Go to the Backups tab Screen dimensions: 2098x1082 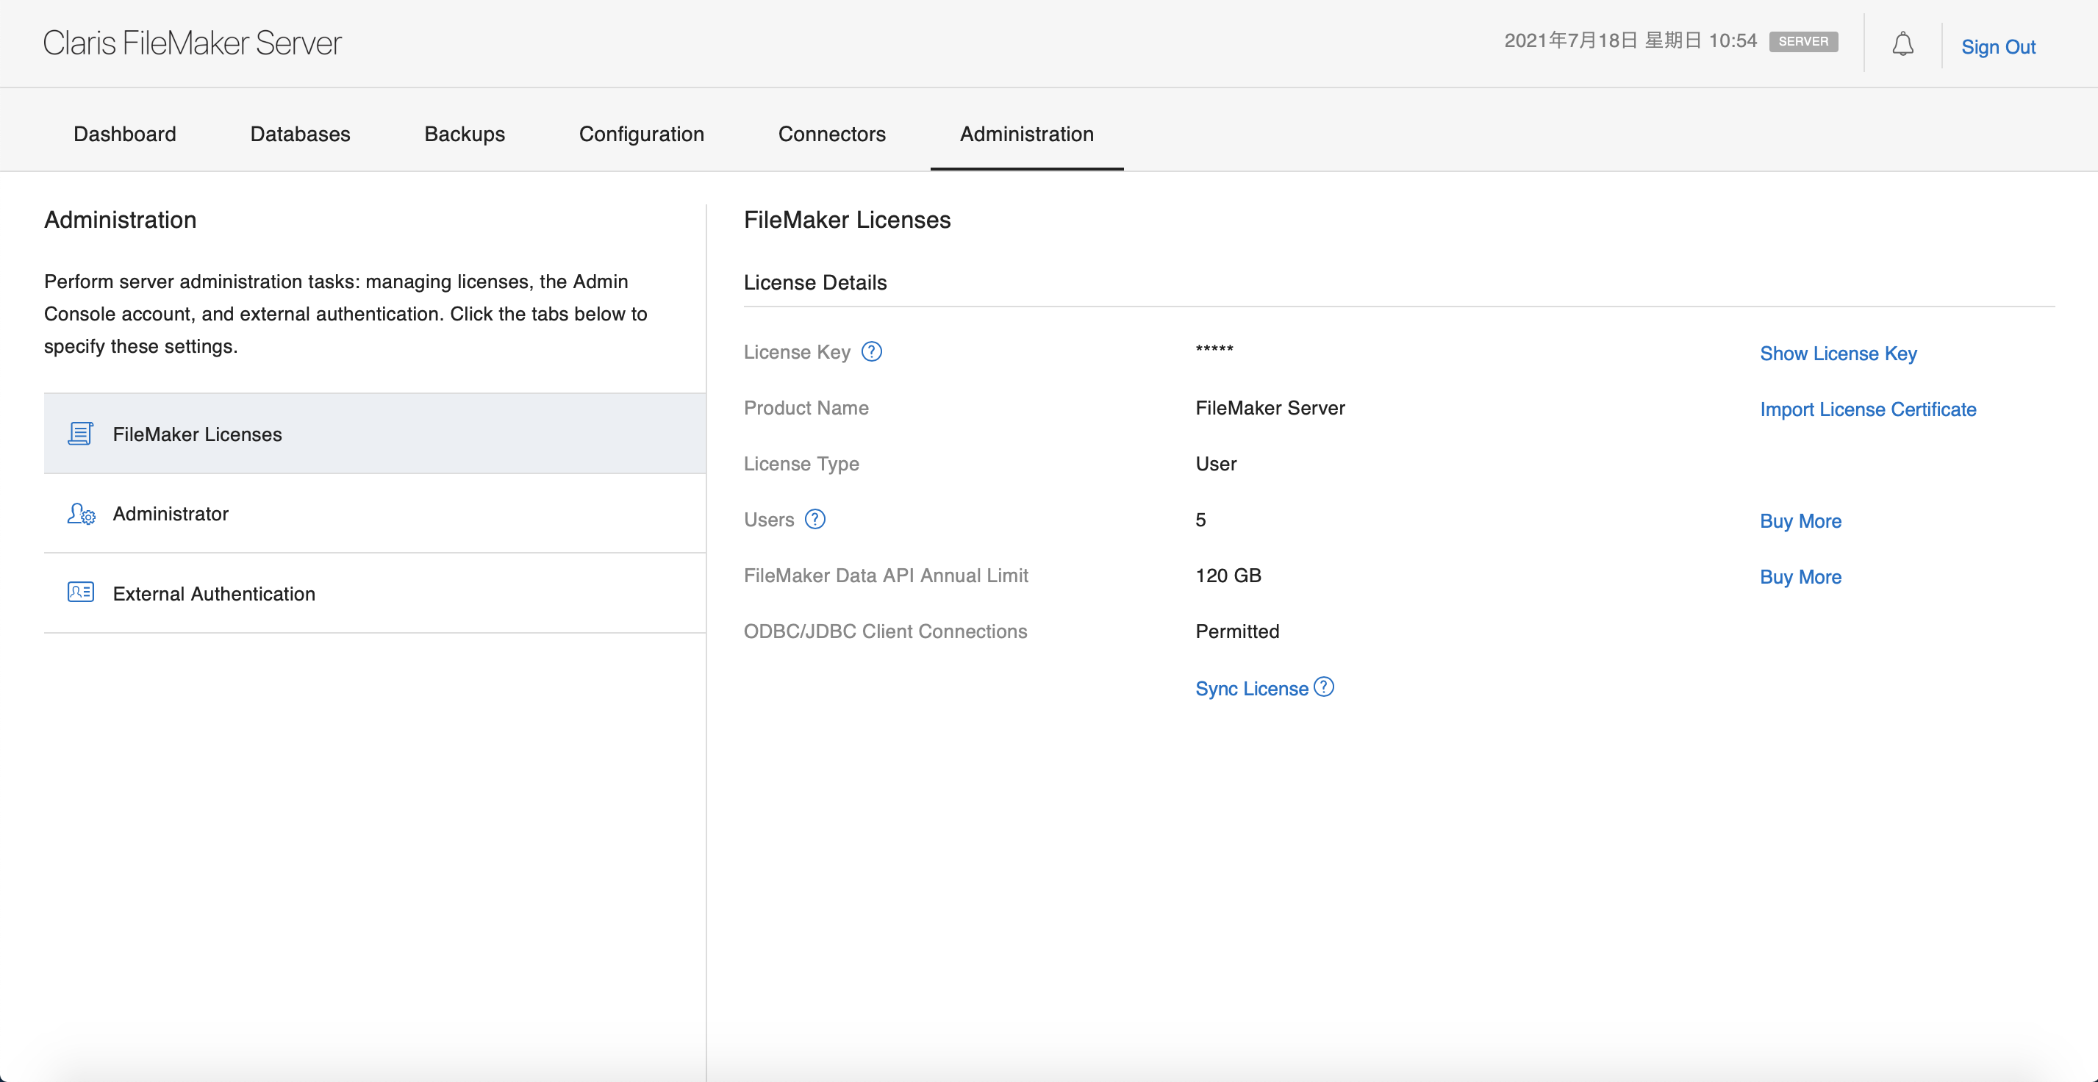point(465,134)
